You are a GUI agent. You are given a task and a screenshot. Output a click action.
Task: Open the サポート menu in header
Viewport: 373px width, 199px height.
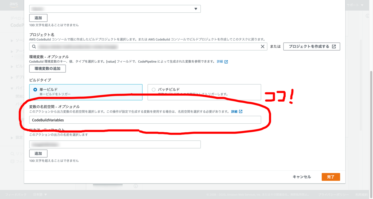coord(355,5)
